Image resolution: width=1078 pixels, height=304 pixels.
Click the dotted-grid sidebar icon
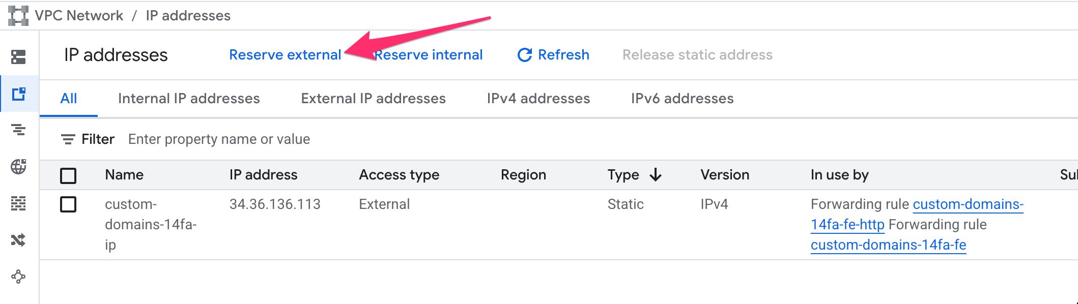(18, 203)
